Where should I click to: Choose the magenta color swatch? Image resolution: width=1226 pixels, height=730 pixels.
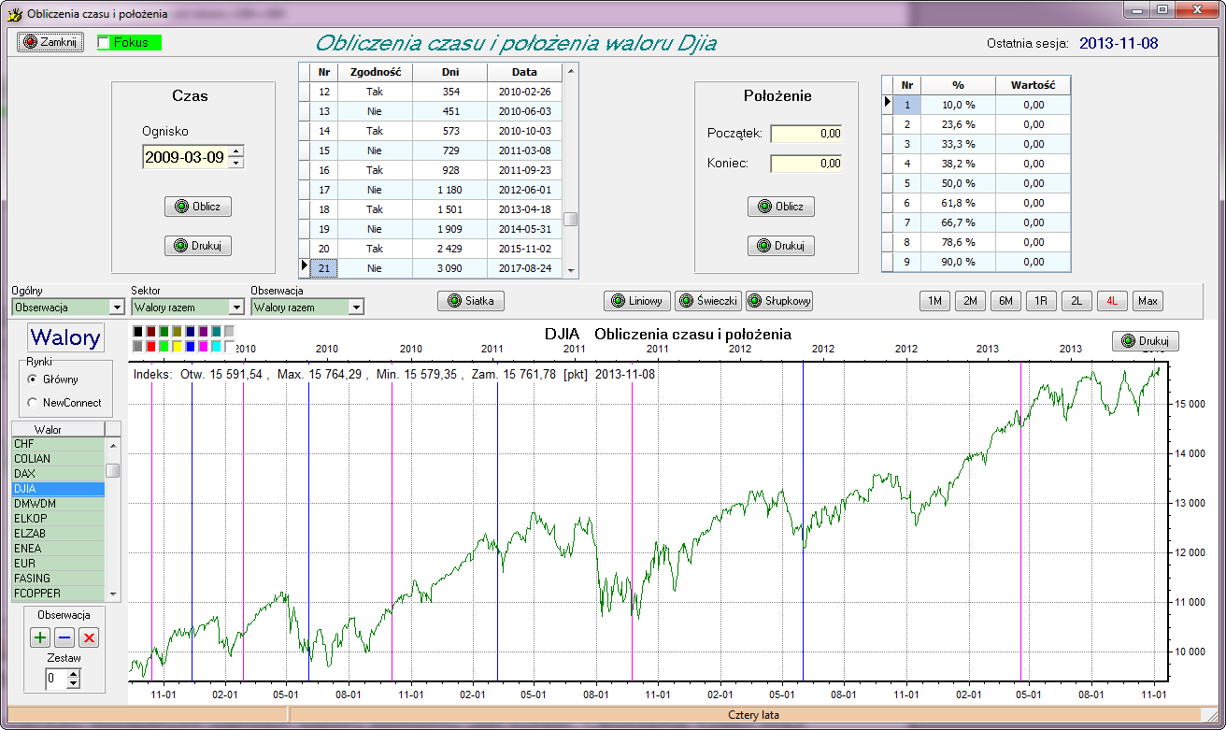[204, 347]
